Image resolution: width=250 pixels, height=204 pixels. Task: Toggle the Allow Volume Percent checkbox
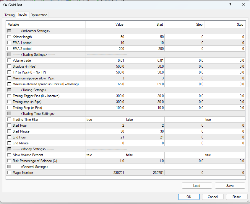tap(9, 155)
